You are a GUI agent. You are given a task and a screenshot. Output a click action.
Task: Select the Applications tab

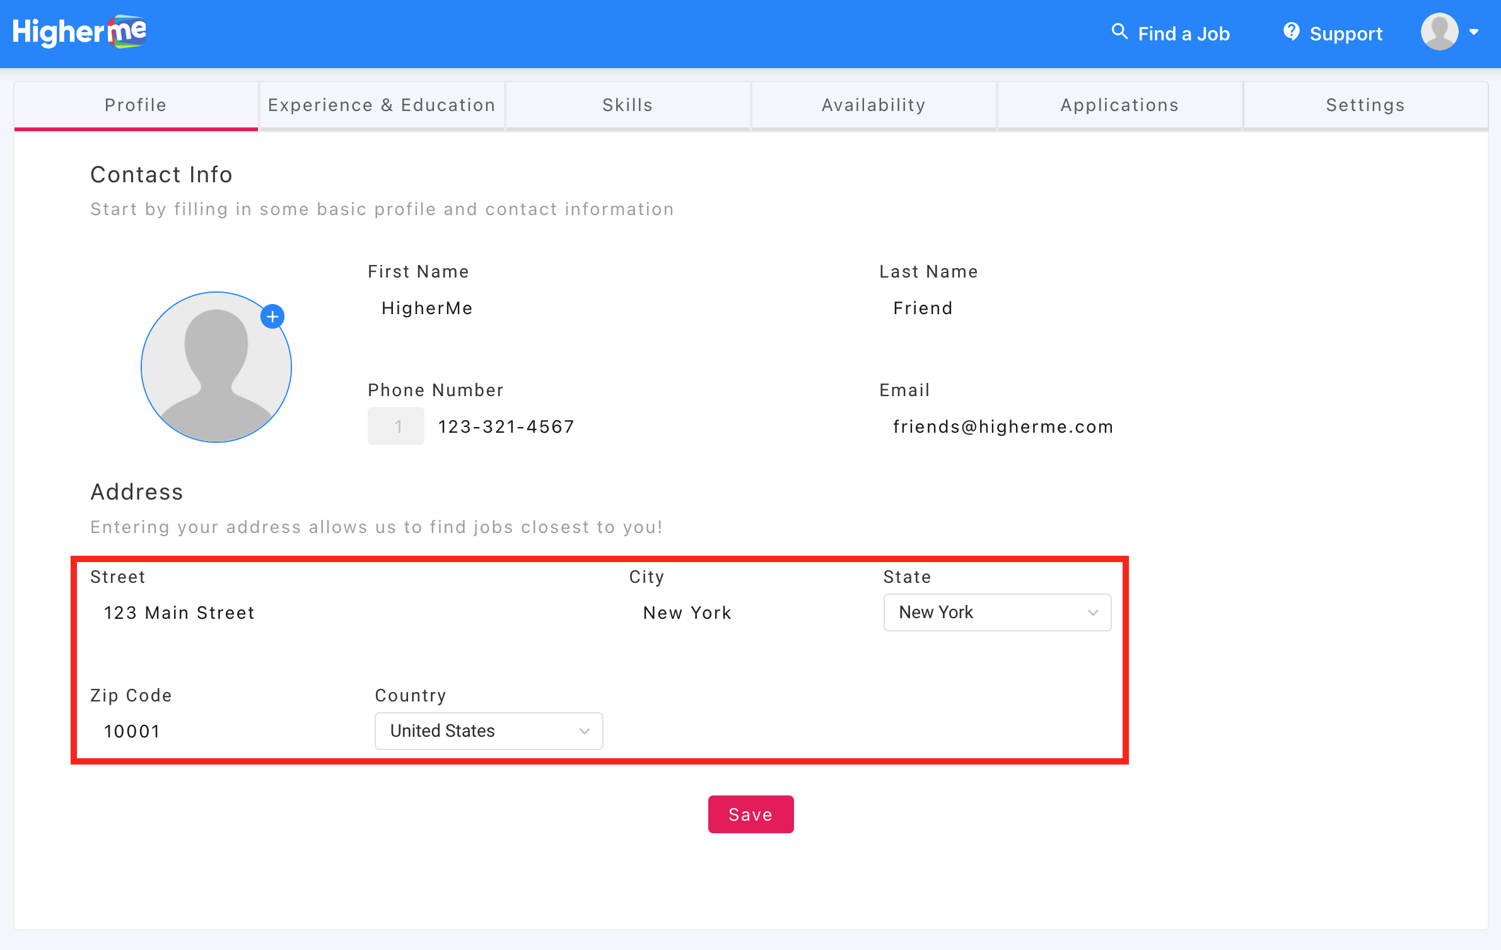[1119, 105]
